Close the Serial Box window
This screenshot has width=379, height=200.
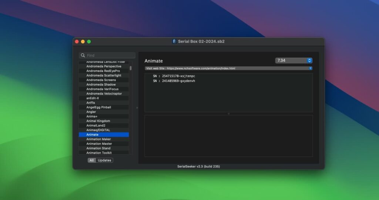77,41
